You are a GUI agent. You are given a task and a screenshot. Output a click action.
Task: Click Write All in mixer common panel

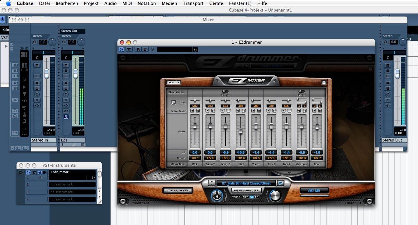[15, 89]
